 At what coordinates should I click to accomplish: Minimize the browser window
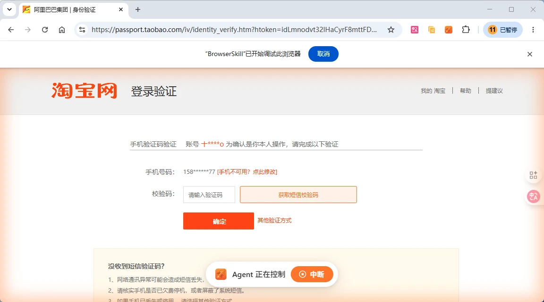point(490,9)
